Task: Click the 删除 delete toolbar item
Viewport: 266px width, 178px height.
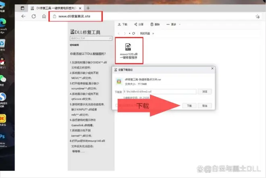Action: [156, 24]
